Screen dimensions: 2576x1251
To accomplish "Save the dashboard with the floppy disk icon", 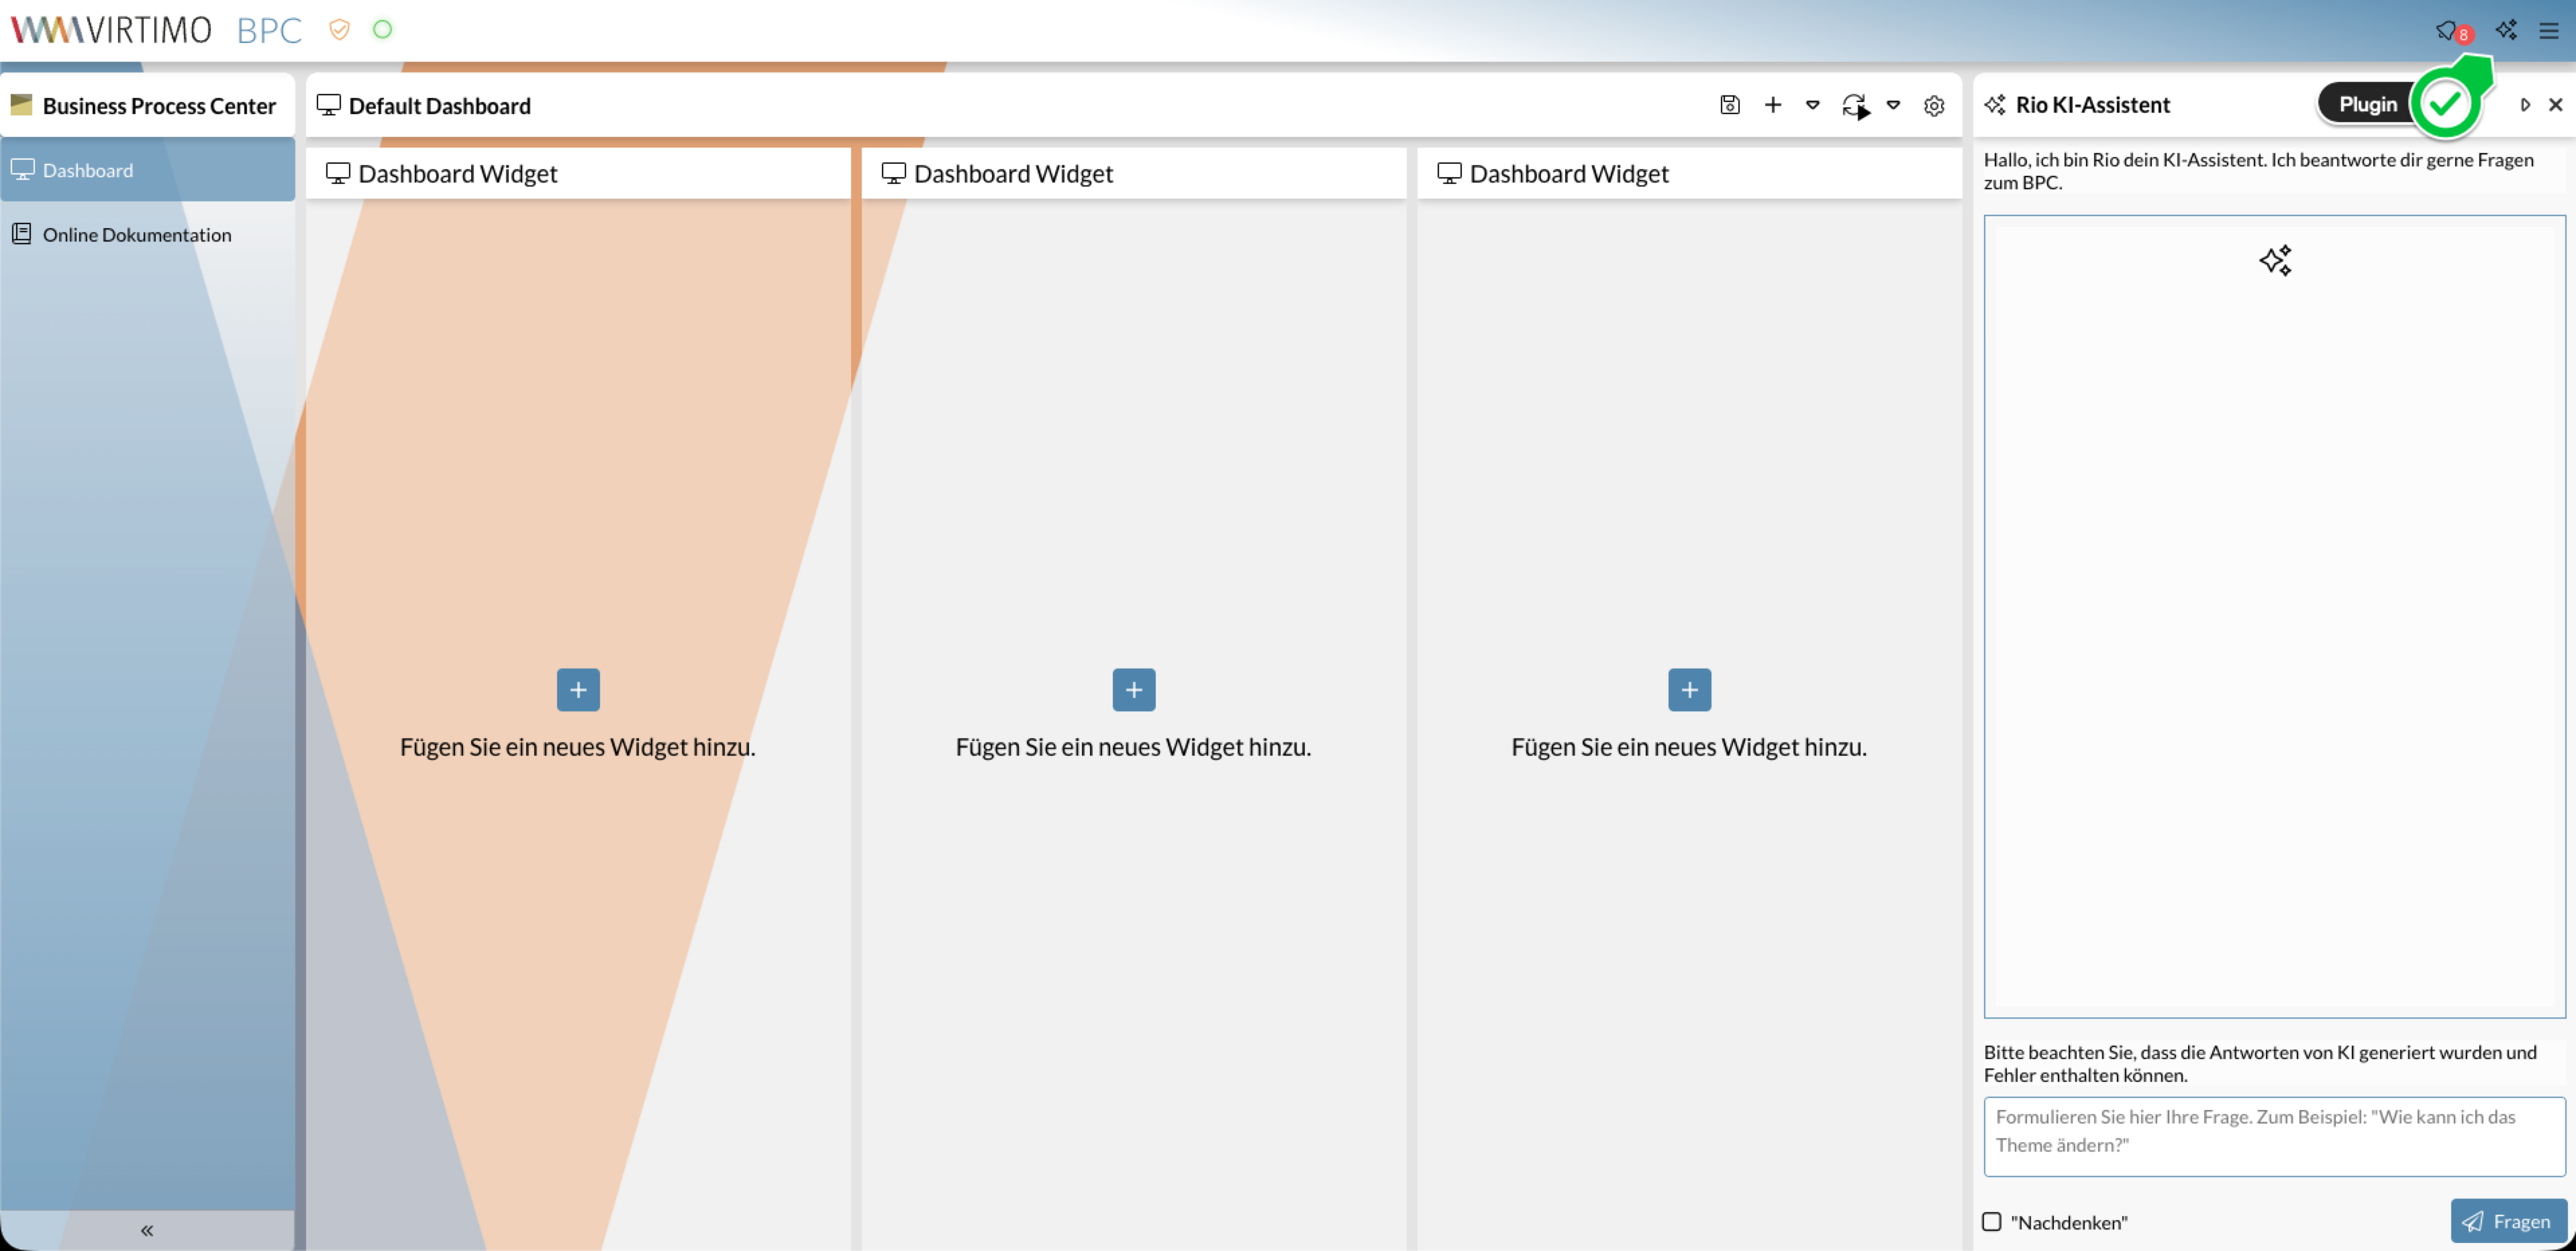I will (1729, 105).
